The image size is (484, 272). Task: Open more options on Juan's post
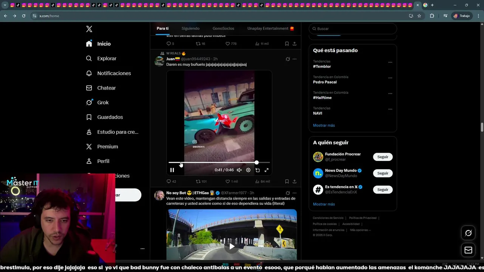294,59
